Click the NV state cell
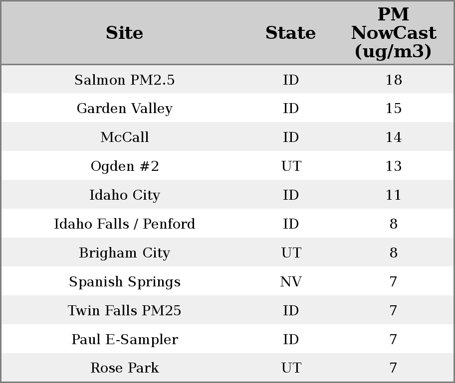This screenshot has width=455, height=383. pos(290,282)
